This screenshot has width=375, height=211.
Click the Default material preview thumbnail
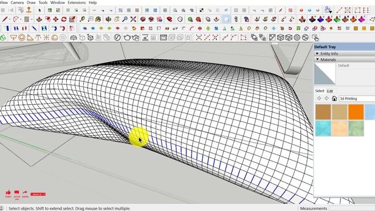coord(325,74)
